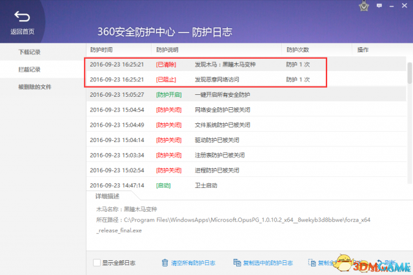Select the 文件系统防护已被关闭 log row
413x275 pixels.
[x=247, y=125]
